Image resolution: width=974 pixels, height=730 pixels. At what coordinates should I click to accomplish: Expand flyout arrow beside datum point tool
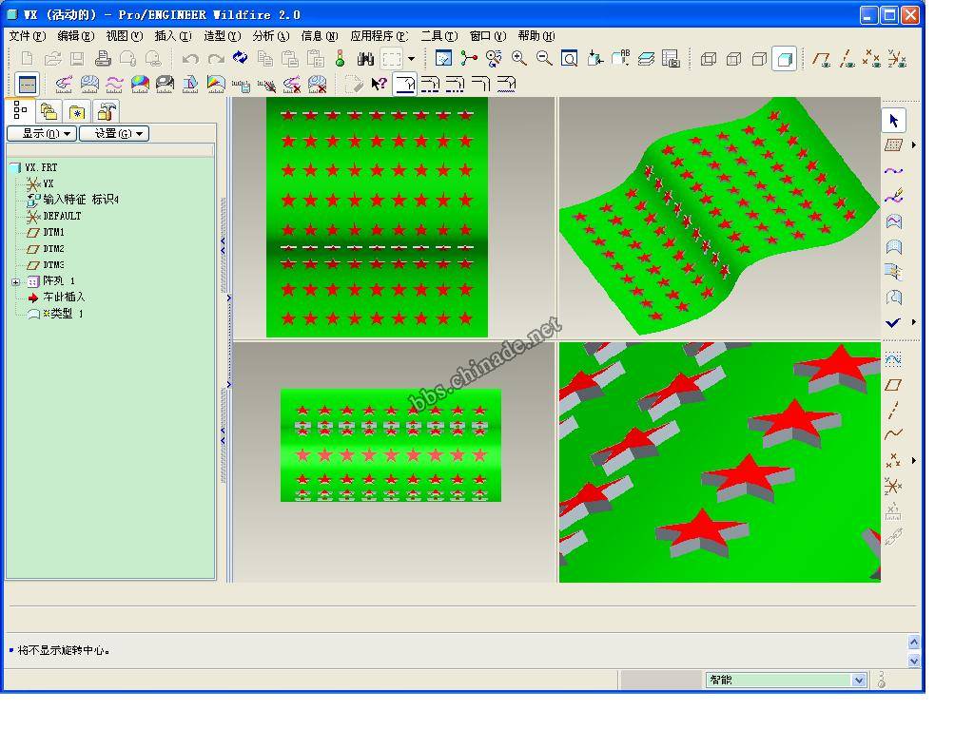[x=914, y=460]
